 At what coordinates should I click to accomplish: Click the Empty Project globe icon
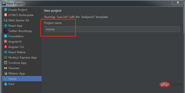[6, 10]
